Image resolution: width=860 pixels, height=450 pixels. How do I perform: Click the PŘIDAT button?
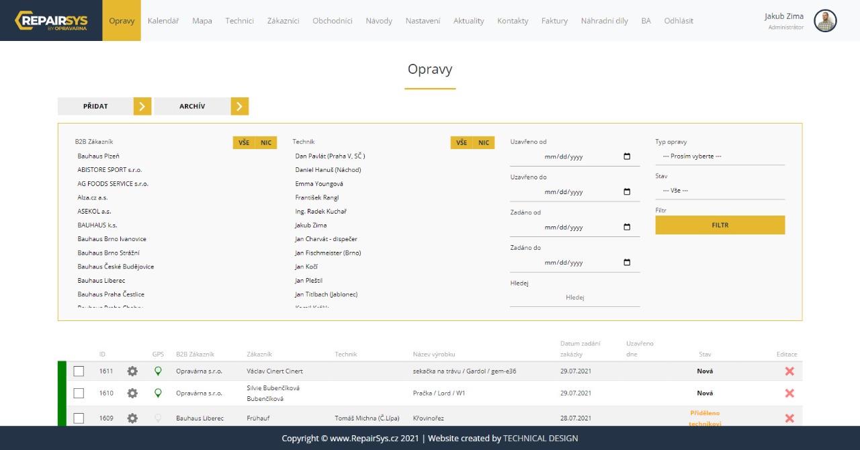click(x=95, y=106)
